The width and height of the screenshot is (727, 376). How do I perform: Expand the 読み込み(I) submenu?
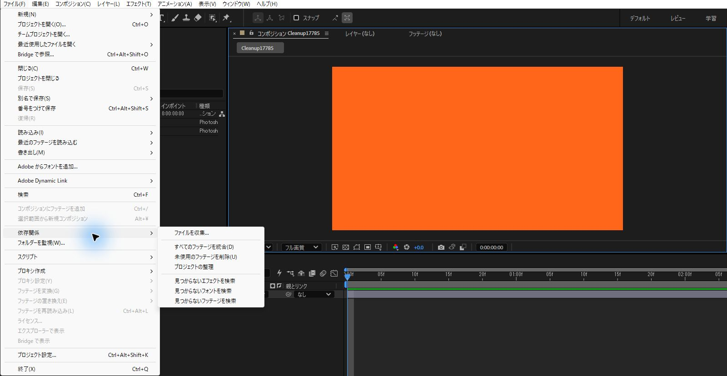pyautogui.click(x=80, y=133)
